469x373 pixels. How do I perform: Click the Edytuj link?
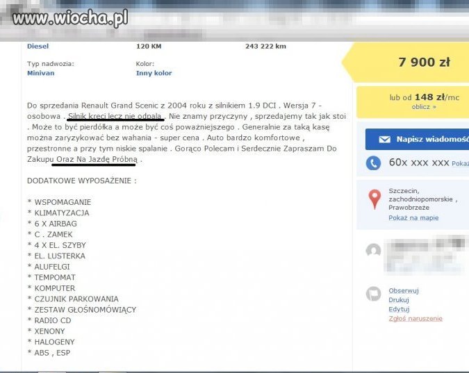[399, 309]
